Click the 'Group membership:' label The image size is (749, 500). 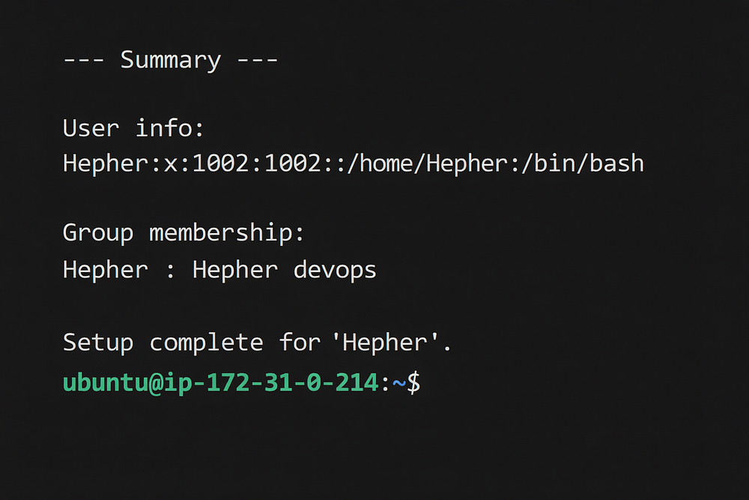[x=184, y=234]
